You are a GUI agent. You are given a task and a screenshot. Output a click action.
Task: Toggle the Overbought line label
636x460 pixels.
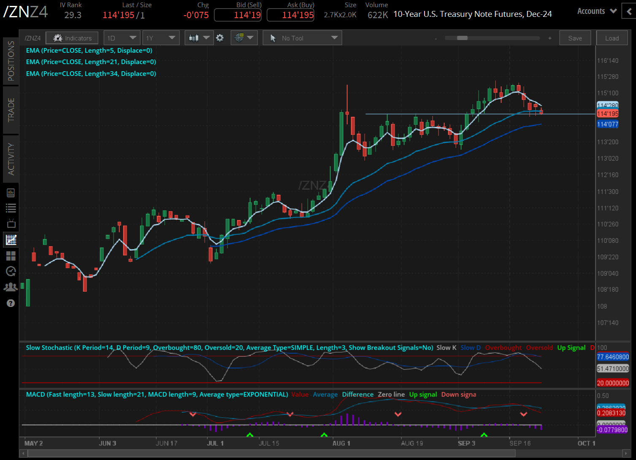pos(503,347)
